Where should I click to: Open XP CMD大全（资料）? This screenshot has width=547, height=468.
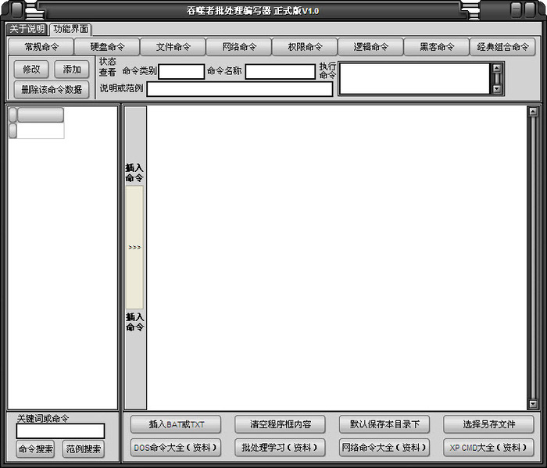[488, 448]
